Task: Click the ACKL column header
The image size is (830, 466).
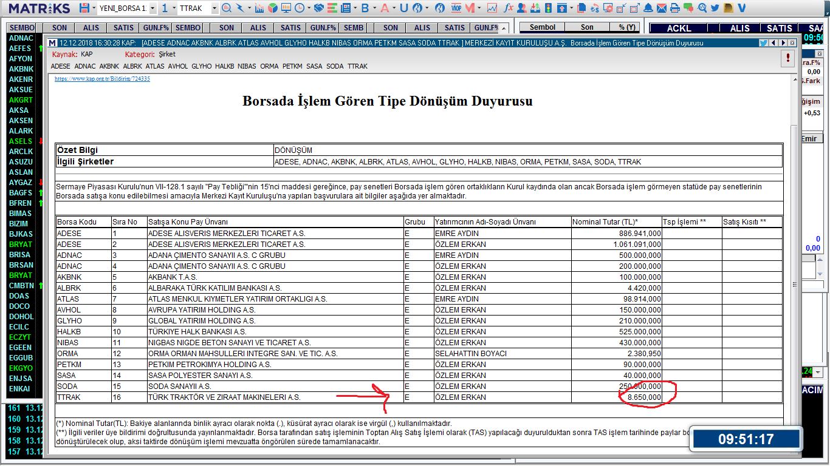Action: click(x=679, y=29)
